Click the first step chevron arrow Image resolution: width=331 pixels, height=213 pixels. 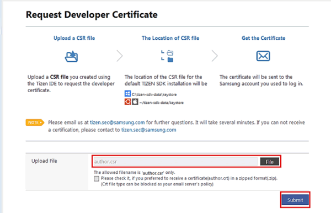pyautogui.click(x=120, y=56)
